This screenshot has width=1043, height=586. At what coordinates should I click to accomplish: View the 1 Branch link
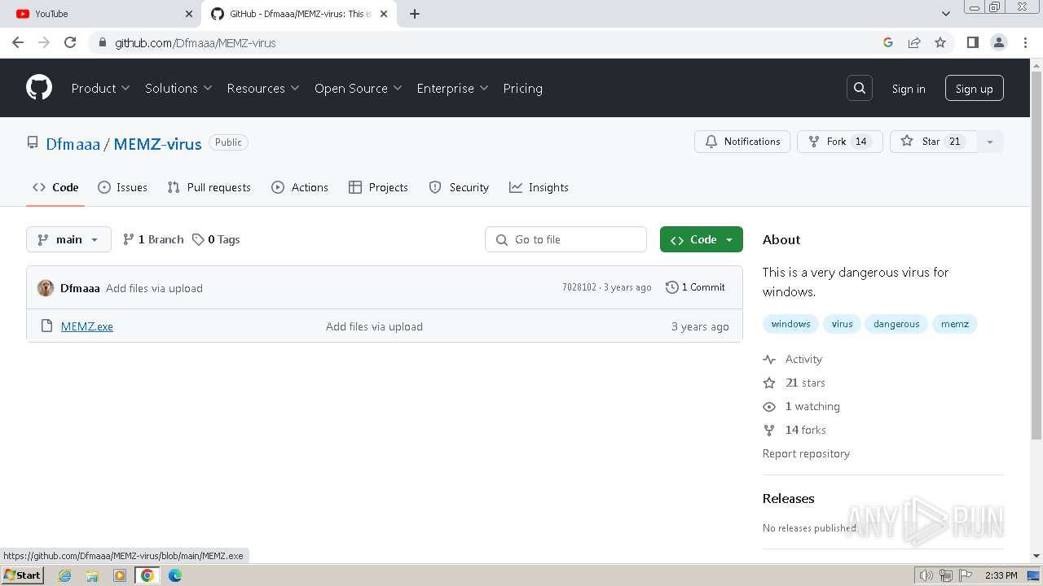tap(153, 239)
